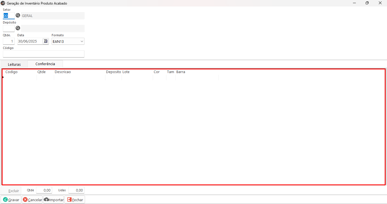Click the Depósito search magnifier icon
Image resolution: width=387 pixels, height=204 pixels.
18,28
